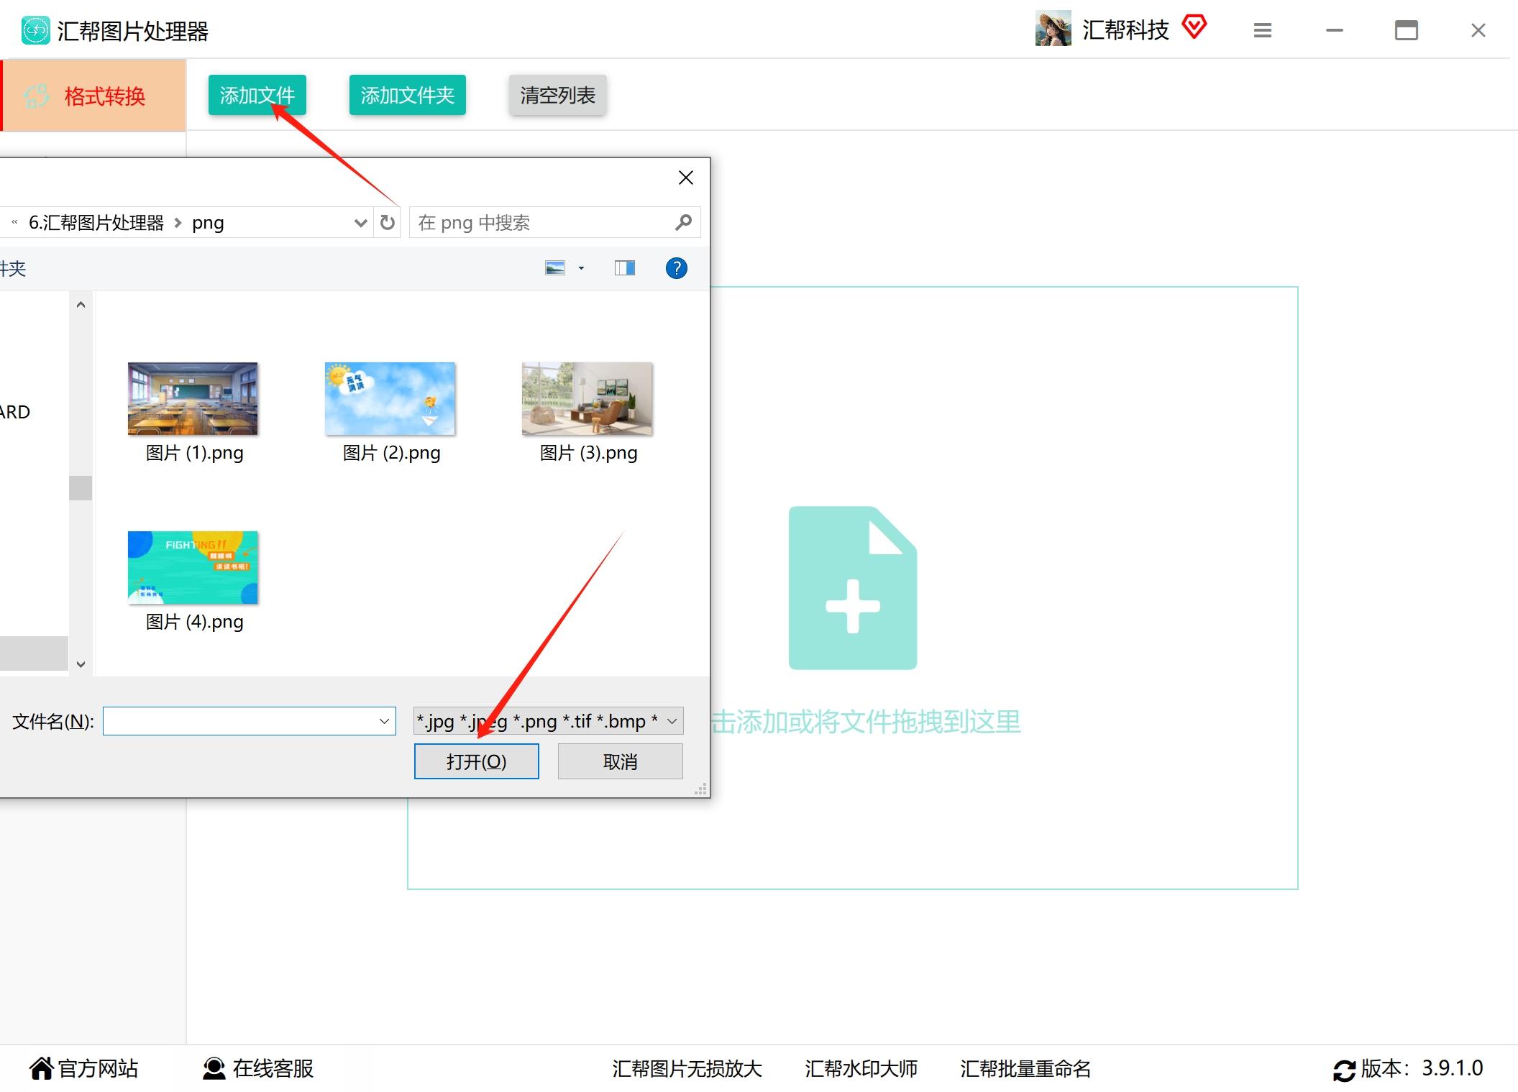Open the hamburger menu at top right
Viewport: 1518px width, 1092px height.
(x=1262, y=30)
